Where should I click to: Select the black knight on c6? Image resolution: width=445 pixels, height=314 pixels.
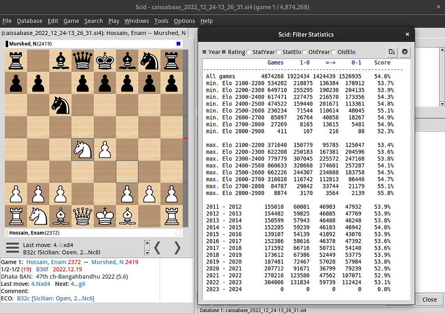(x=60, y=105)
